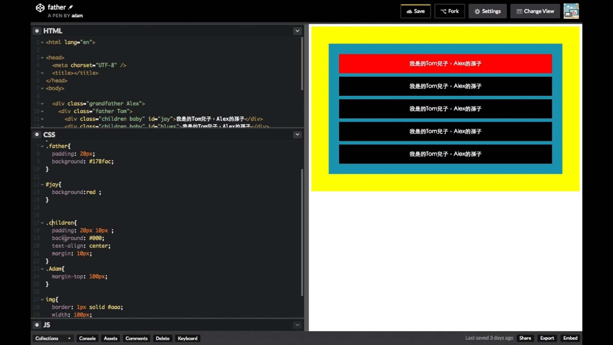Click the Embed button
Screen dimensions: 613x345
[x=570, y=338]
